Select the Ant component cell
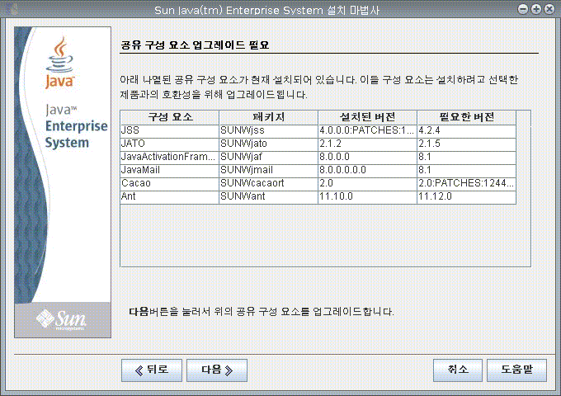 170,197
